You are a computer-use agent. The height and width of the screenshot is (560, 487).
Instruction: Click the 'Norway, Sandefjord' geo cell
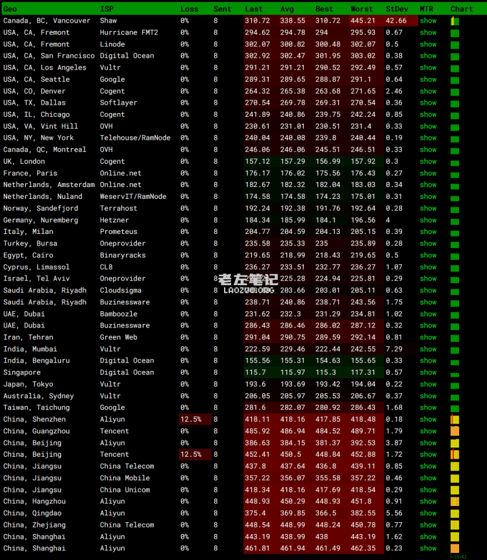pos(41,209)
